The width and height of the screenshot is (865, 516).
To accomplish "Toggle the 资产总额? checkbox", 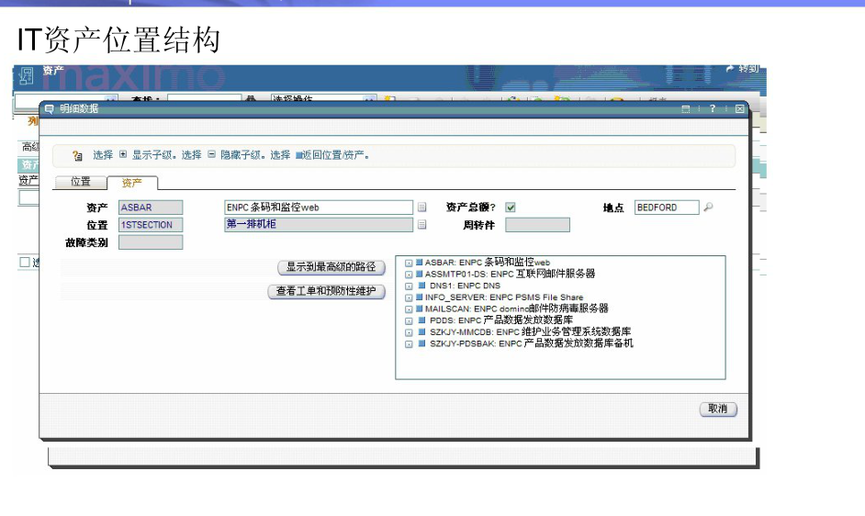I will click(511, 208).
